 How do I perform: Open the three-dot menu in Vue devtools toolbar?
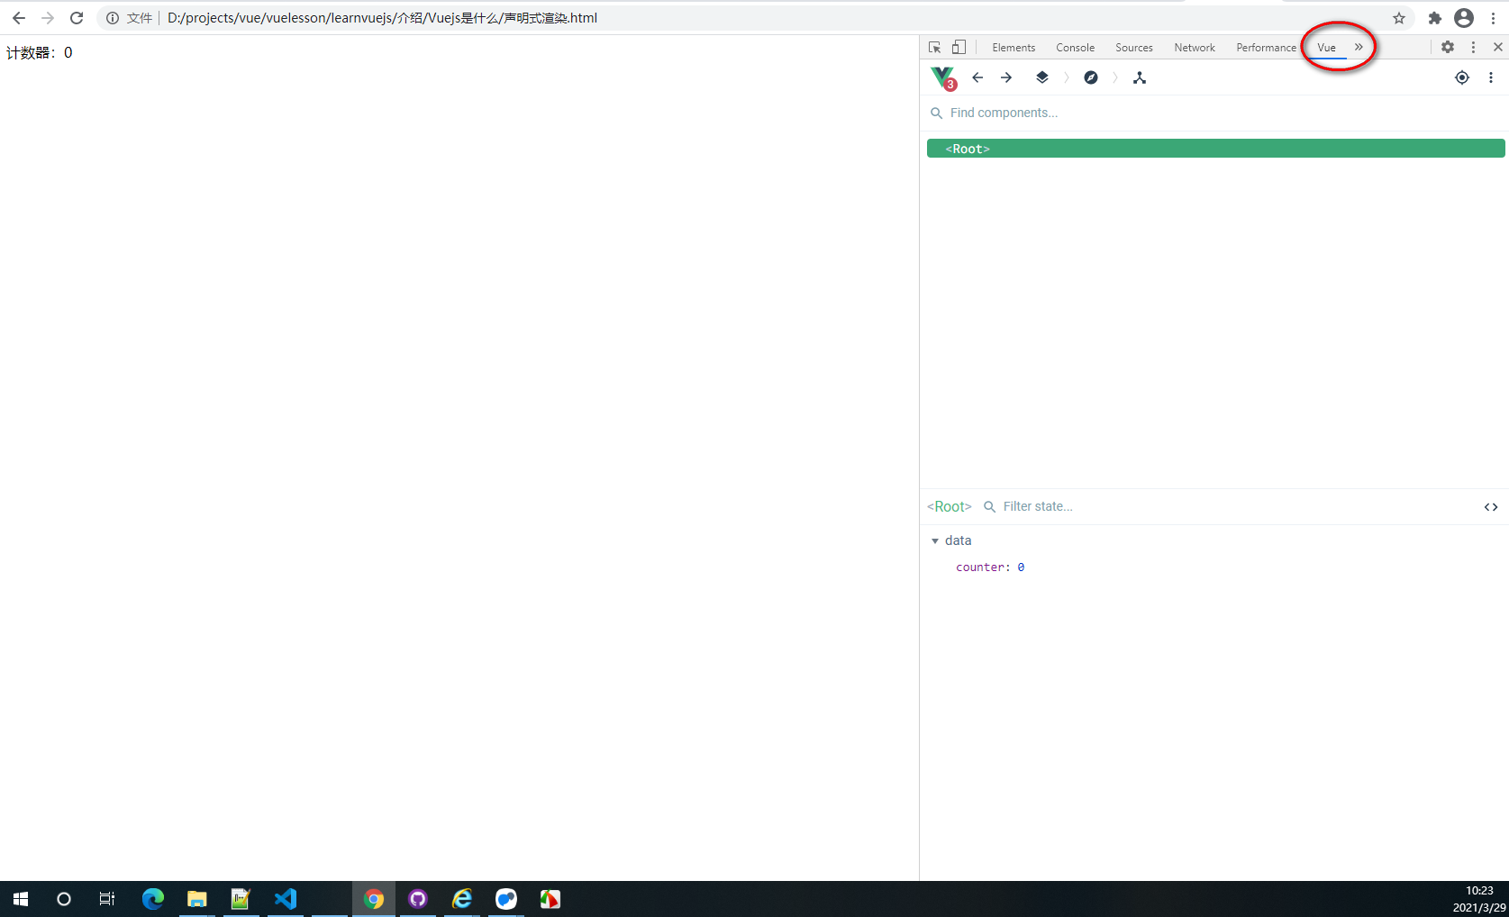1491,77
